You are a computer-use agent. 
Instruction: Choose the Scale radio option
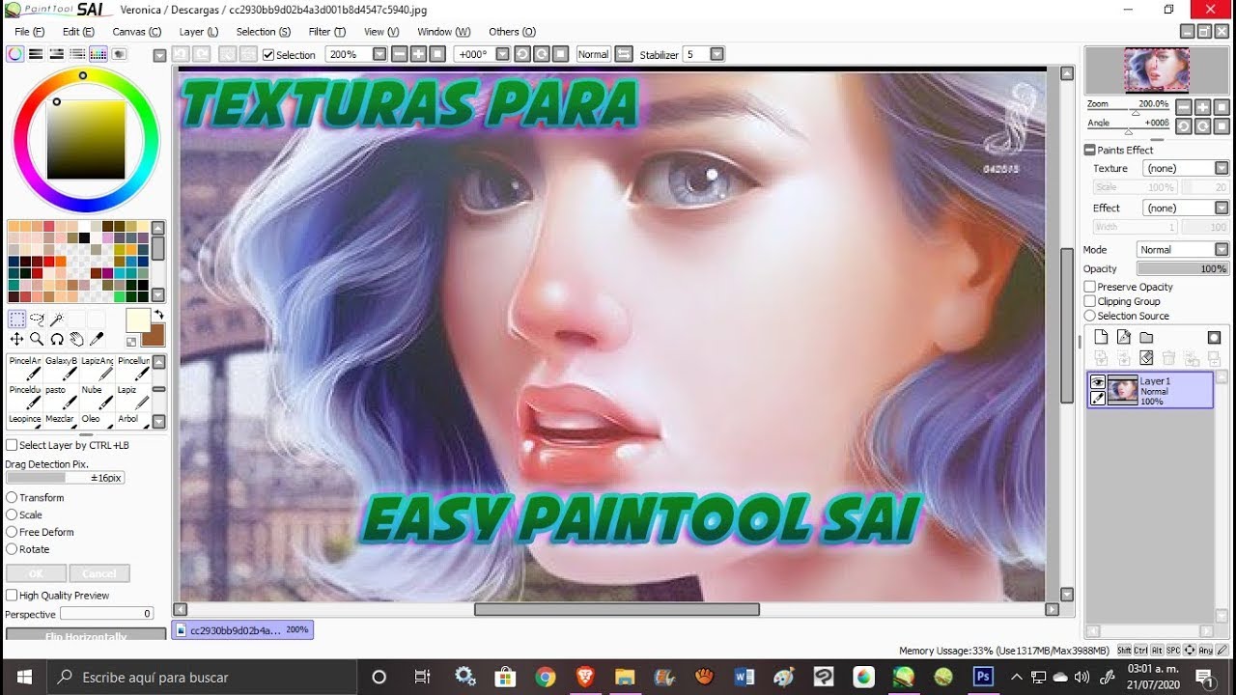pos(12,514)
